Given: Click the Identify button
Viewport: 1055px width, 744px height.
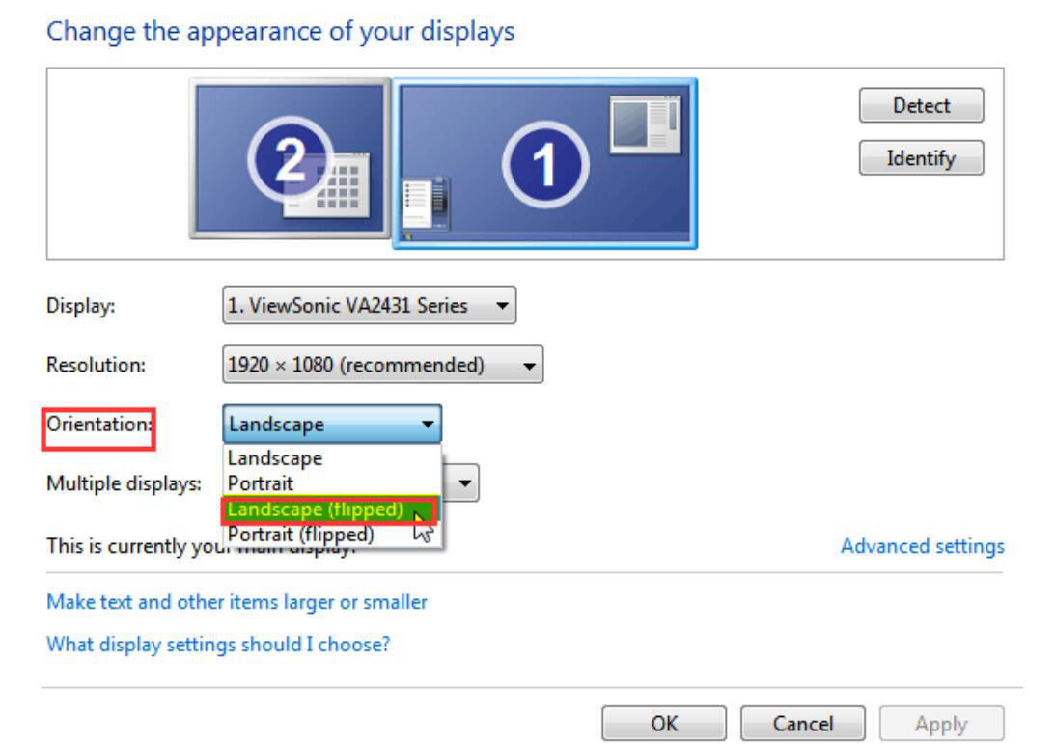Looking at the screenshot, I should point(921,158).
